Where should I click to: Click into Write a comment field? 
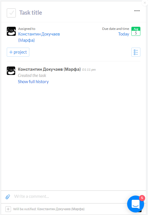pyautogui.click(x=69, y=196)
